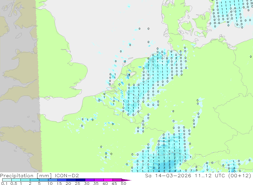The image size is (253, 185).
Task: Click the "[mm]" unit label
Action: coord(44,175)
